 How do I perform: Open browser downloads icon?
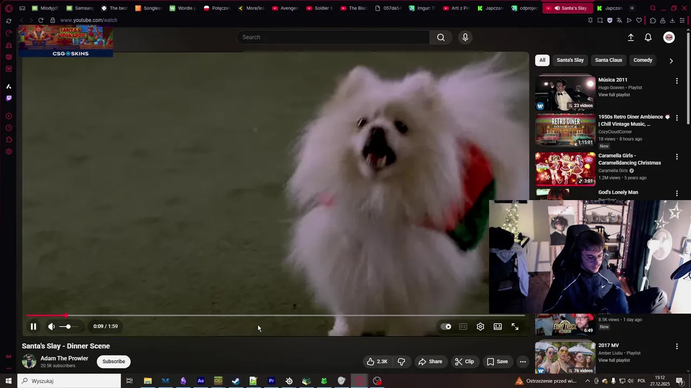[672, 20]
